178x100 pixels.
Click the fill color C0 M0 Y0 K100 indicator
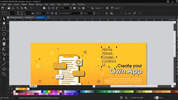[134, 97]
